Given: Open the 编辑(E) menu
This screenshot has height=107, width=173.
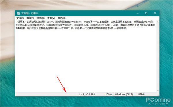Looking at the screenshot, I should (x=30, y=18).
